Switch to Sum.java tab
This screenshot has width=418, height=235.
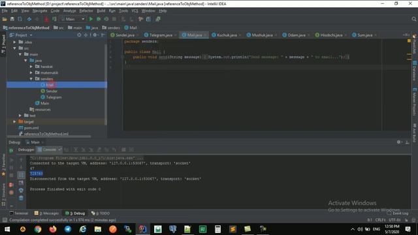coord(364,35)
